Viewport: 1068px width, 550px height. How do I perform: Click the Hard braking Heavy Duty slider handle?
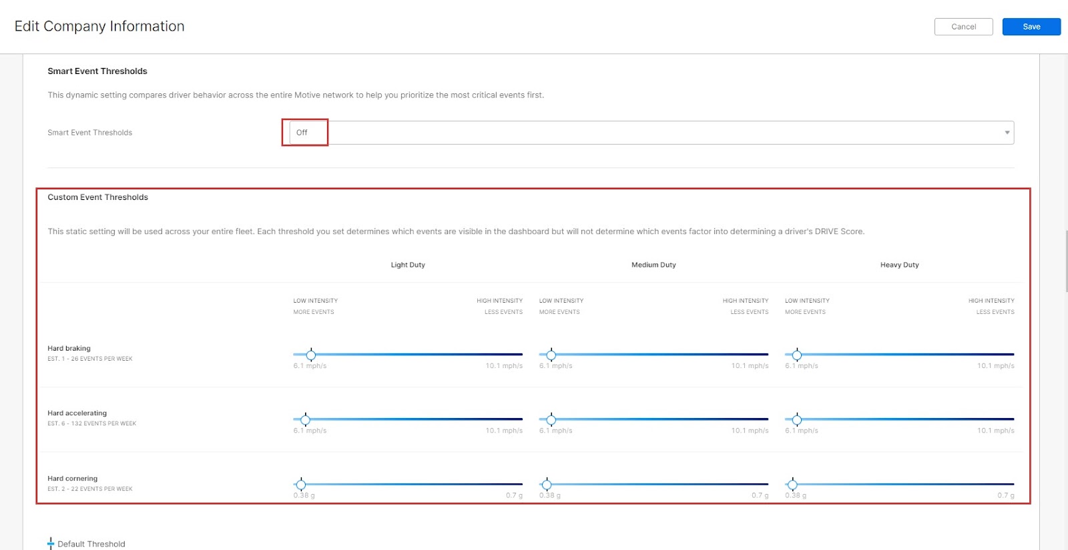(796, 355)
